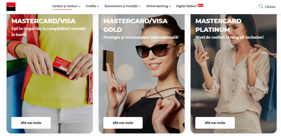Expand the Online banking chevron

[170, 7]
